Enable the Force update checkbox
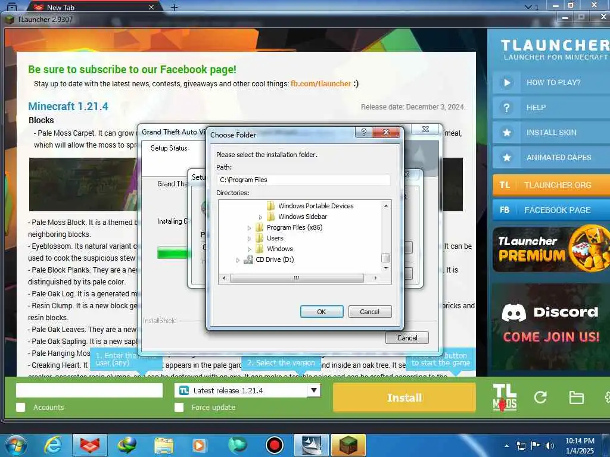The height and width of the screenshot is (457, 610). point(179,407)
